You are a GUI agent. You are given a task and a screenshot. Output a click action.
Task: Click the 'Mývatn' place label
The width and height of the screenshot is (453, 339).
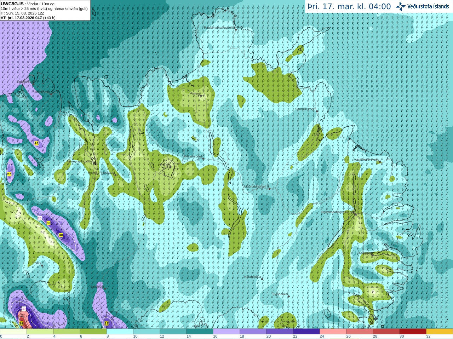point(165,165)
